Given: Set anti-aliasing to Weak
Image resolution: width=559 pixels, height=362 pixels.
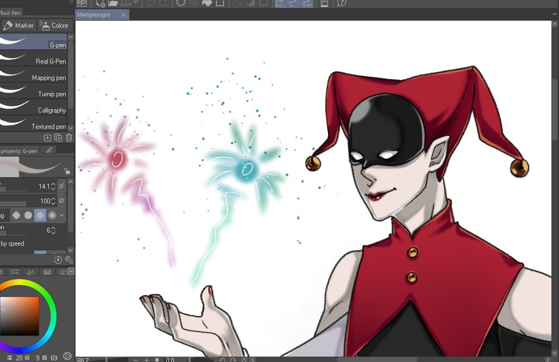Looking at the screenshot, I should tap(28, 215).
